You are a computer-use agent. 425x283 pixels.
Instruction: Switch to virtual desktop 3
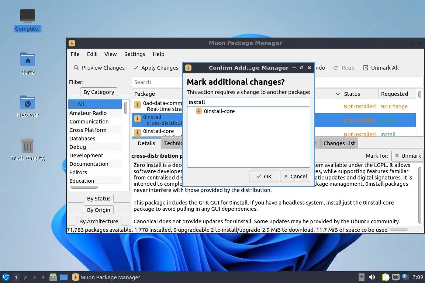click(34, 277)
